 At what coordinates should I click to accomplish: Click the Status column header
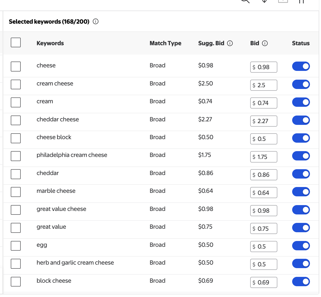click(x=301, y=43)
